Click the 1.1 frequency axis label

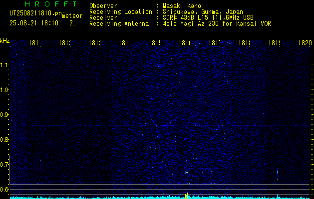pos(4,65)
